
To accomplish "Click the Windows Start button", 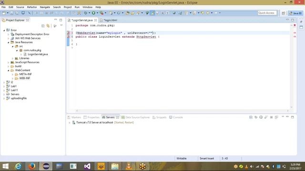I will point(5,166).
